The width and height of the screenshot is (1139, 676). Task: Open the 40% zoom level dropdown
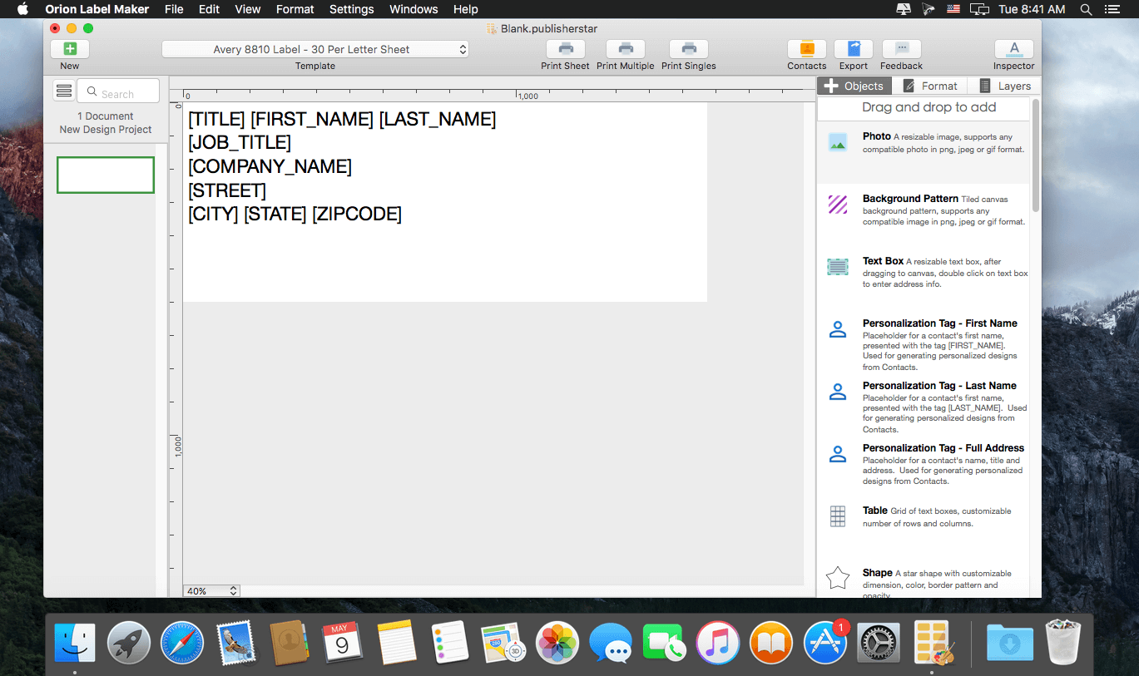(x=211, y=590)
